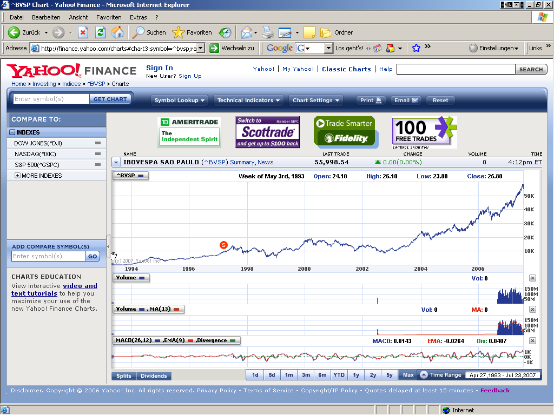
Task: Click the Google toolbar blue star bookmark
Action: click(x=416, y=48)
